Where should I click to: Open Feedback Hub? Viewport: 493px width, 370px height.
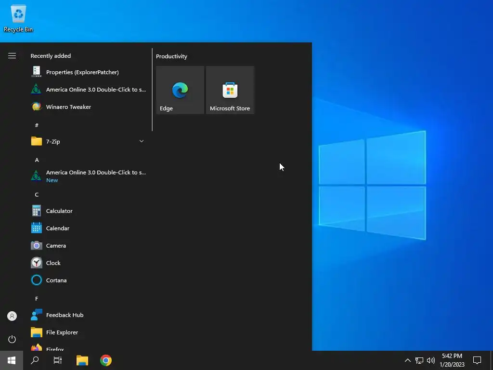click(x=88, y=315)
